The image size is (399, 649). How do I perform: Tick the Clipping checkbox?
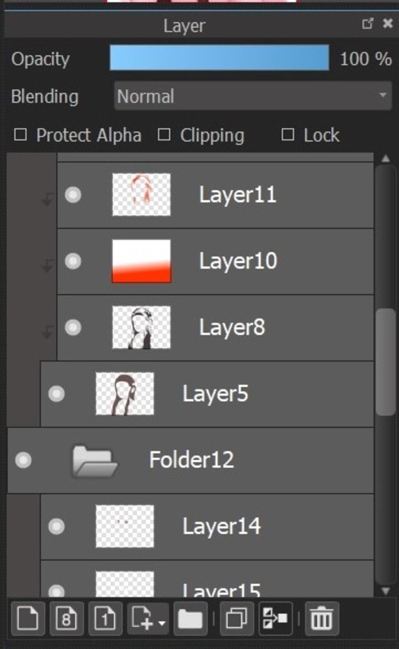click(164, 135)
